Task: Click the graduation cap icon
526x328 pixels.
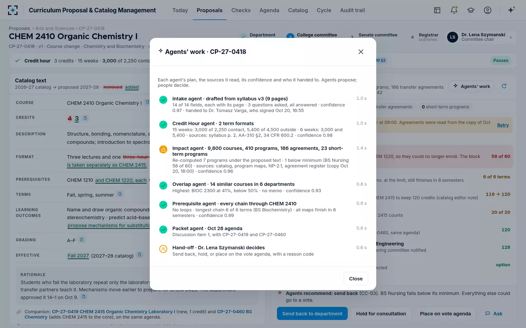Action: coord(471,10)
